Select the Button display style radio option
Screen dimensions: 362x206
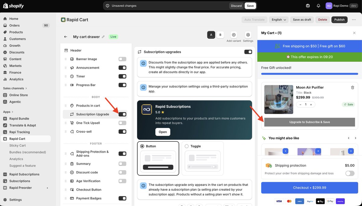tap(142, 146)
